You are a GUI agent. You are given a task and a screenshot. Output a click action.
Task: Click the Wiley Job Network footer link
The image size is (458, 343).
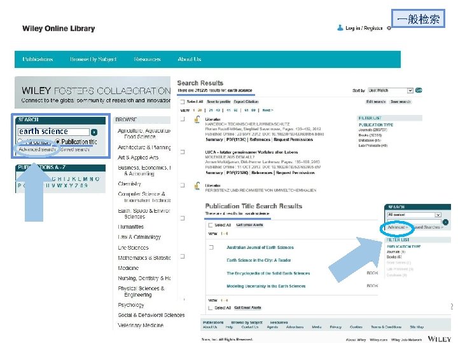[406, 340]
